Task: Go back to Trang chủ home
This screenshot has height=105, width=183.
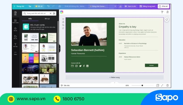Action: 19,6
